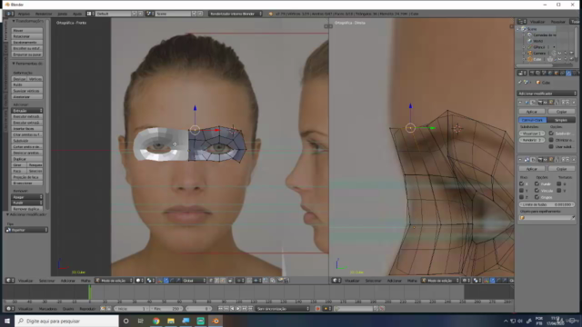The width and height of the screenshot is (582, 327).
Task: Click Inserir faces button
Action: point(27,129)
